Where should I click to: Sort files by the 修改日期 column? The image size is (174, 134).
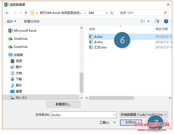162,29
